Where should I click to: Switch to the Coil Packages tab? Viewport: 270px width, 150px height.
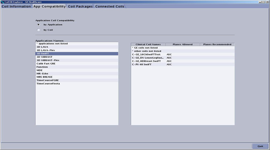tap(80, 6)
